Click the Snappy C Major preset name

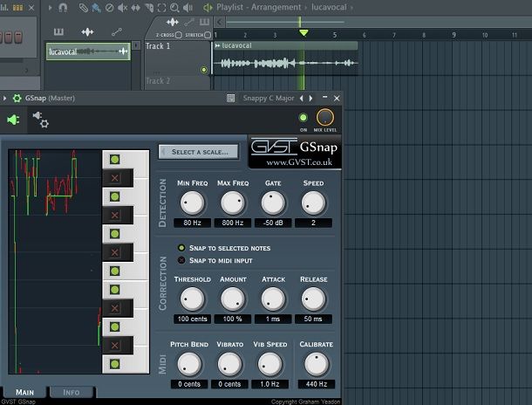(x=269, y=98)
